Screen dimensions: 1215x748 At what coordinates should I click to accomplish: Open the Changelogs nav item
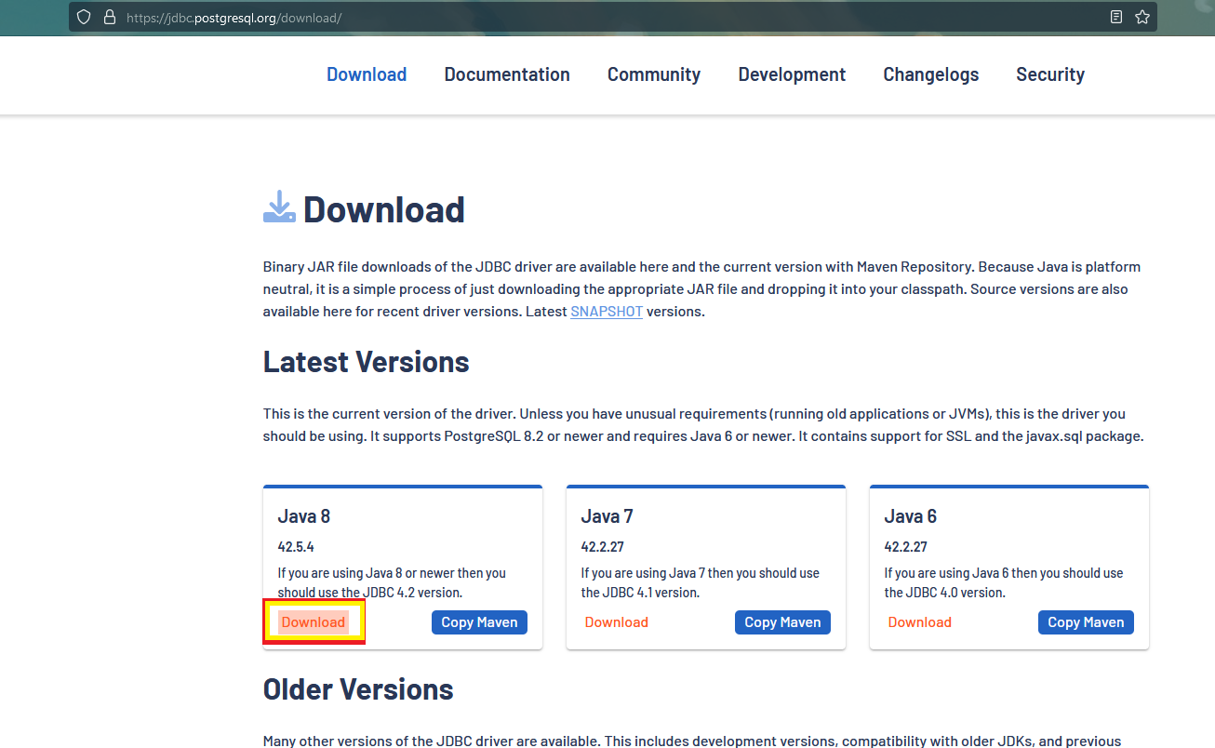tap(931, 74)
